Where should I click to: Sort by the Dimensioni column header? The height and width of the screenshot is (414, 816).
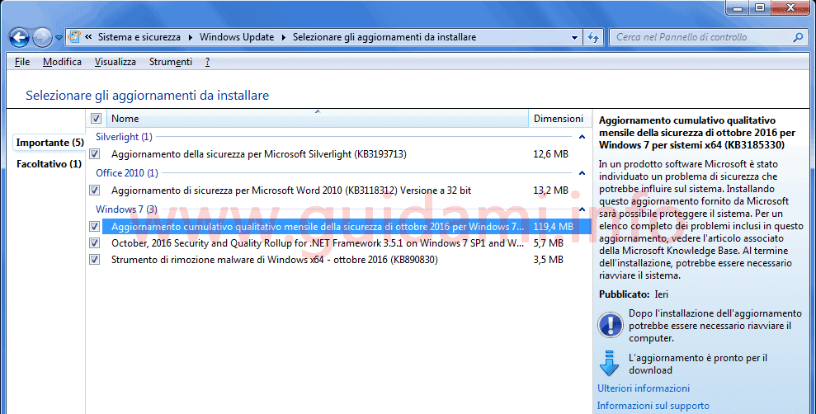(x=559, y=119)
